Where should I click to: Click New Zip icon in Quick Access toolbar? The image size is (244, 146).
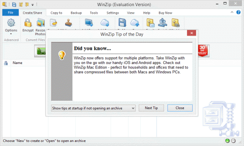21,4
